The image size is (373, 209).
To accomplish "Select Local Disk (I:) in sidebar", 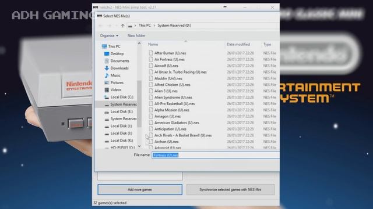I will [x=121, y=126].
